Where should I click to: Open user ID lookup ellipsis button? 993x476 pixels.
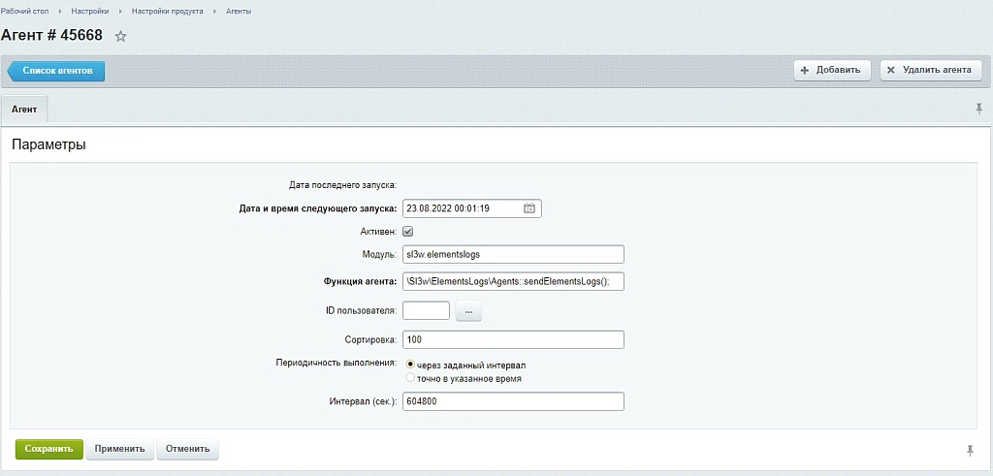468,311
